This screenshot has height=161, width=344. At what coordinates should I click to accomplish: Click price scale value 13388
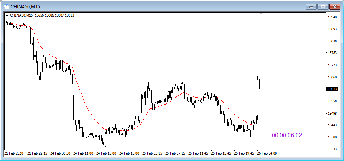(333, 137)
